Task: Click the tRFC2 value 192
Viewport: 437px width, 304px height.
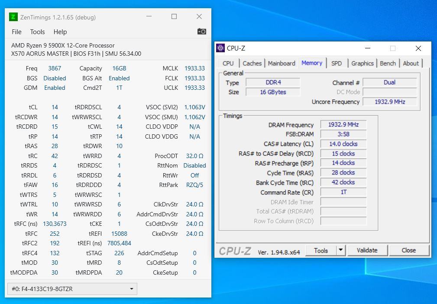Action: 55,244
